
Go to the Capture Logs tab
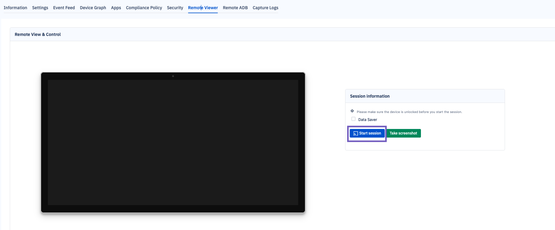(x=265, y=8)
